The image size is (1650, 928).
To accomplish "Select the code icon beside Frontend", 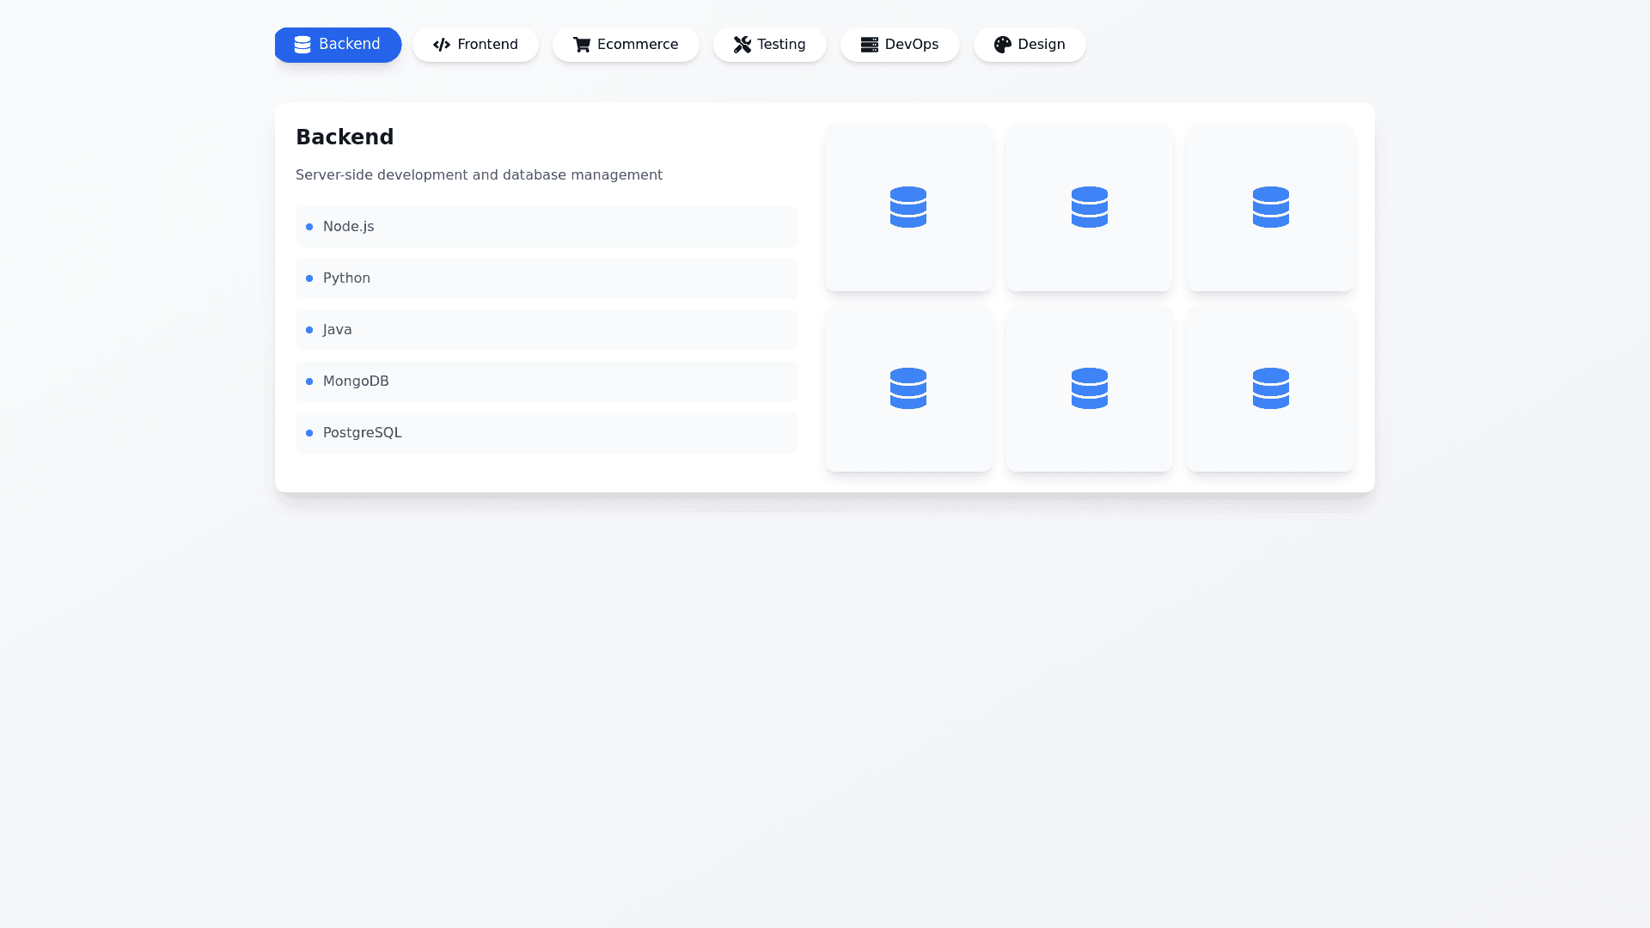I will click(442, 44).
